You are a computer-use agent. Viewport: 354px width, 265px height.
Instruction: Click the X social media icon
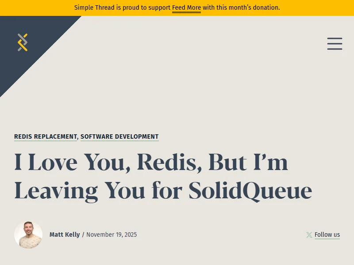pos(309,235)
